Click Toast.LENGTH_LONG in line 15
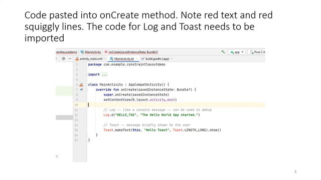 tap(190, 130)
